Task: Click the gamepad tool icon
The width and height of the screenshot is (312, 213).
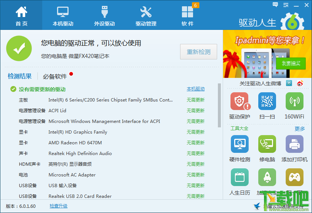Action: click(295, 178)
